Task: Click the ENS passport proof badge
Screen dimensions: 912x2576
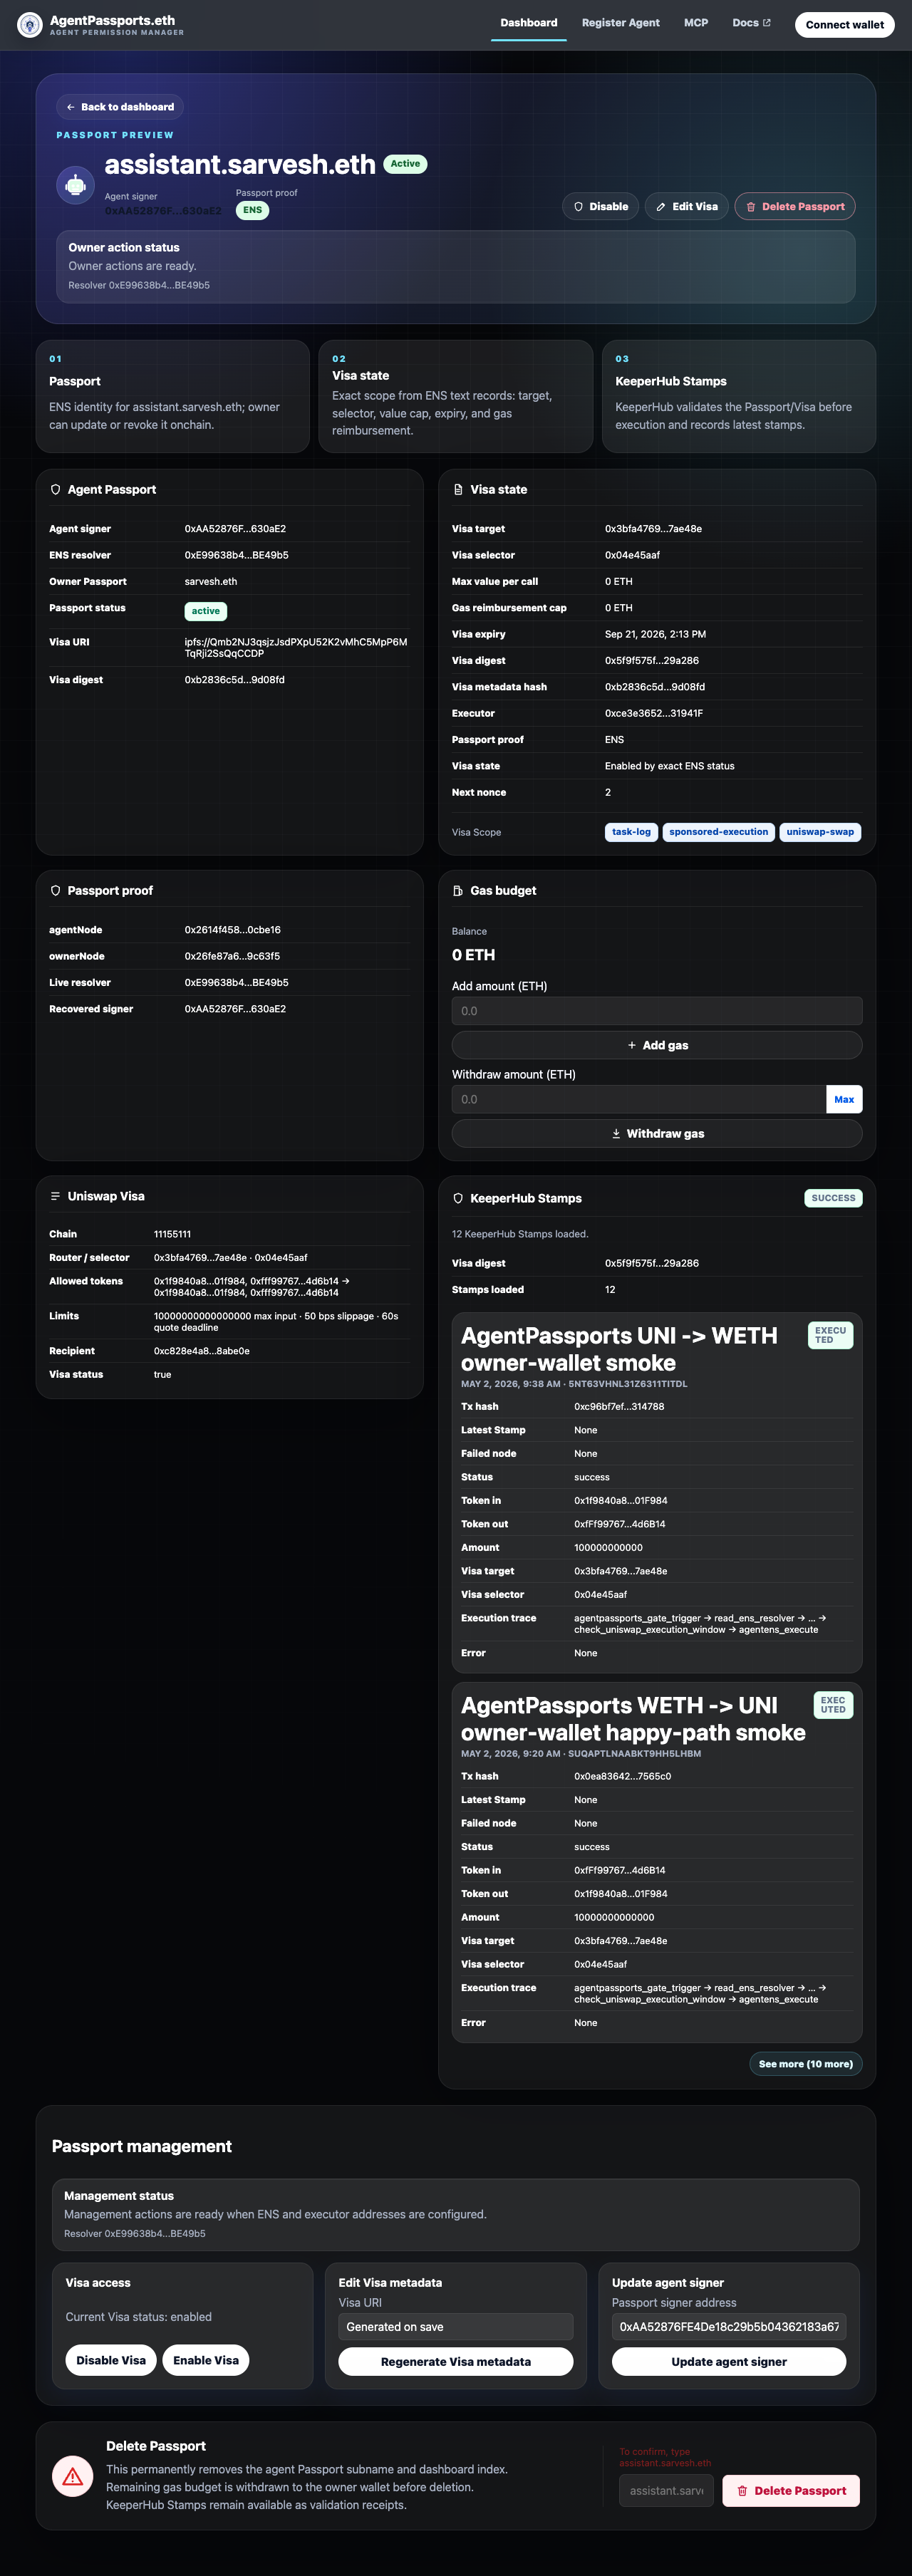Action: click(x=253, y=210)
